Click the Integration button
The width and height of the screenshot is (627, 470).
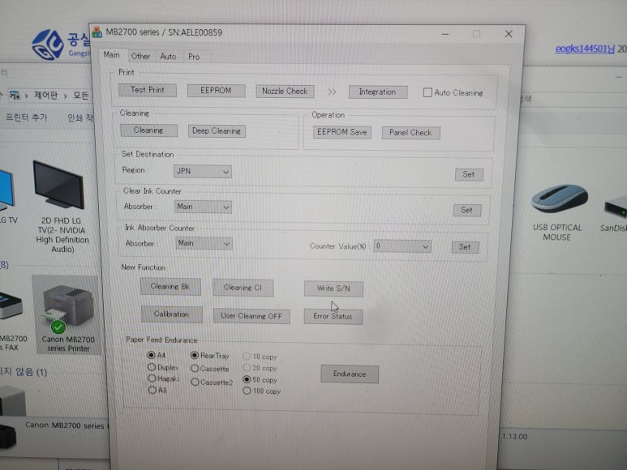tap(378, 92)
